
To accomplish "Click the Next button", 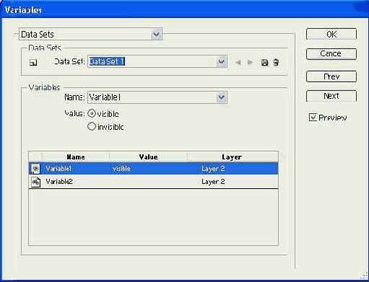I will [x=331, y=96].
